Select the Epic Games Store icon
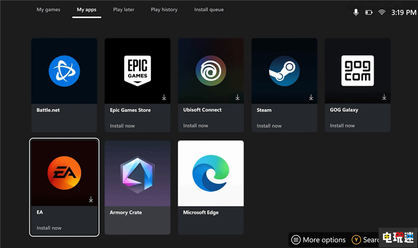The width and height of the screenshot is (418, 248). pyautogui.click(x=137, y=71)
